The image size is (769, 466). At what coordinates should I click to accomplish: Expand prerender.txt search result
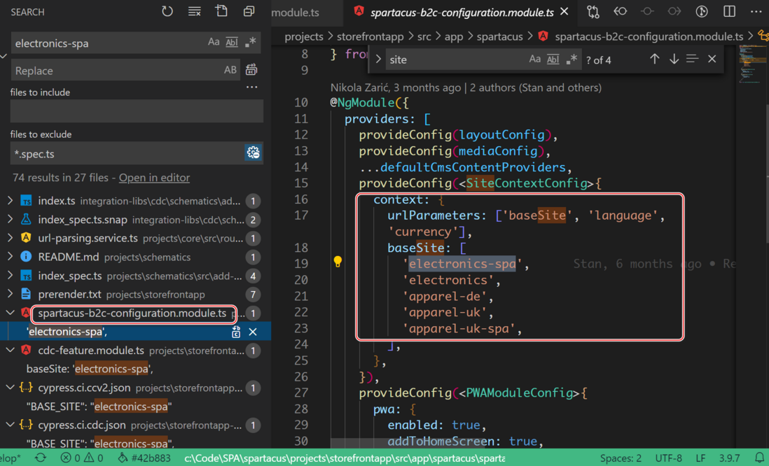point(11,294)
